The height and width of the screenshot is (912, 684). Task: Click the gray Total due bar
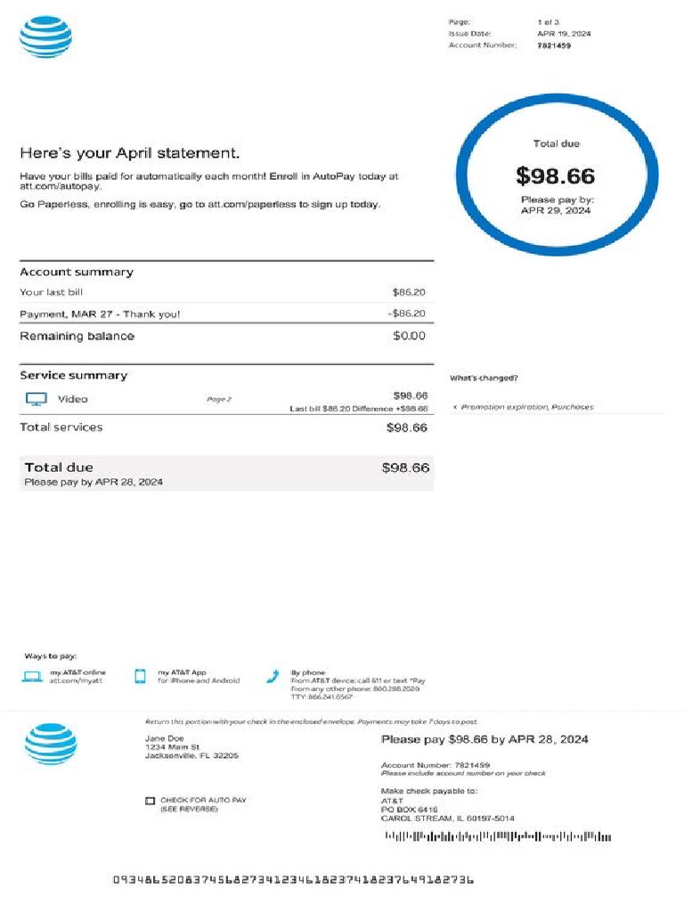pyautogui.click(x=226, y=473)
